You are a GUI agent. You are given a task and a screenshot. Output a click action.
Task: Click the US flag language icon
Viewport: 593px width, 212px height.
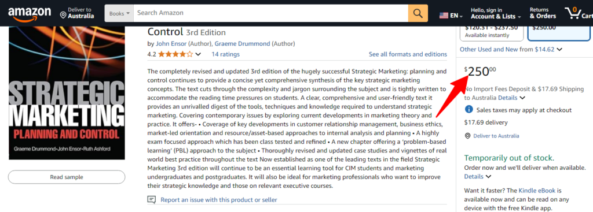point(444,16)
